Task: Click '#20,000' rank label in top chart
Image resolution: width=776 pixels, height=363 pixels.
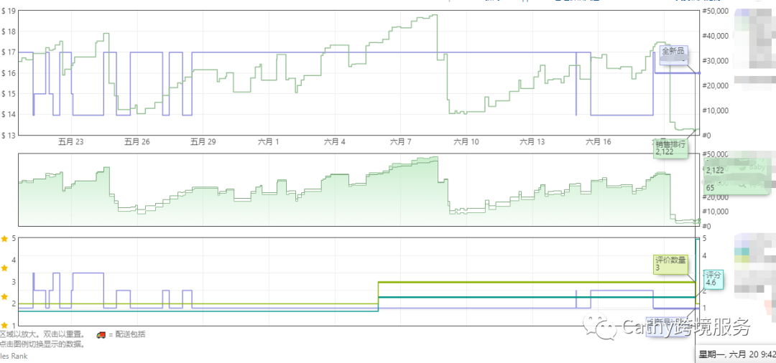Action: pos(716,85)
